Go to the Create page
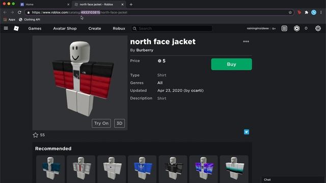 [x=95, y=28]
